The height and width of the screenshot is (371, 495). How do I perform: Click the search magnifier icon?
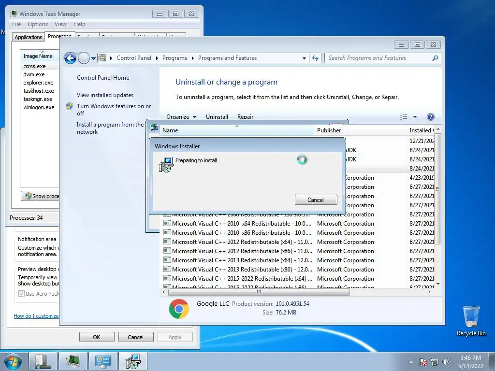click(436, 58)
